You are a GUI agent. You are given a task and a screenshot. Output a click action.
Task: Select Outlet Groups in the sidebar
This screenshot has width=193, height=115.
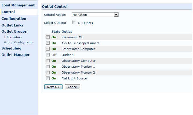tap(14, 32)
